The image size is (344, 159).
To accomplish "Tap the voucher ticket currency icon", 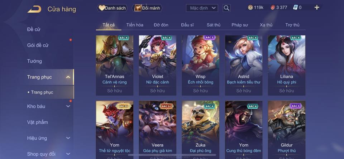I will point(295,8).
